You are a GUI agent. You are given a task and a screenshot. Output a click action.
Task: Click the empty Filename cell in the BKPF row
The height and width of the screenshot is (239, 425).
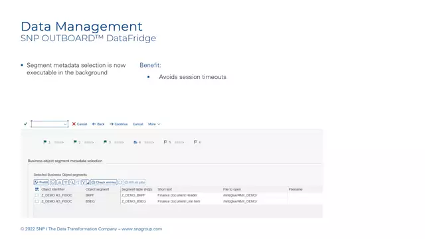305,195
